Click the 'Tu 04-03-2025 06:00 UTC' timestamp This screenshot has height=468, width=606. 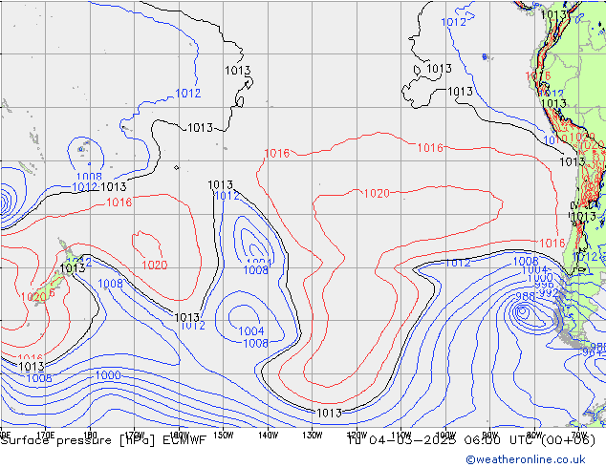click(x=443, y=440)
